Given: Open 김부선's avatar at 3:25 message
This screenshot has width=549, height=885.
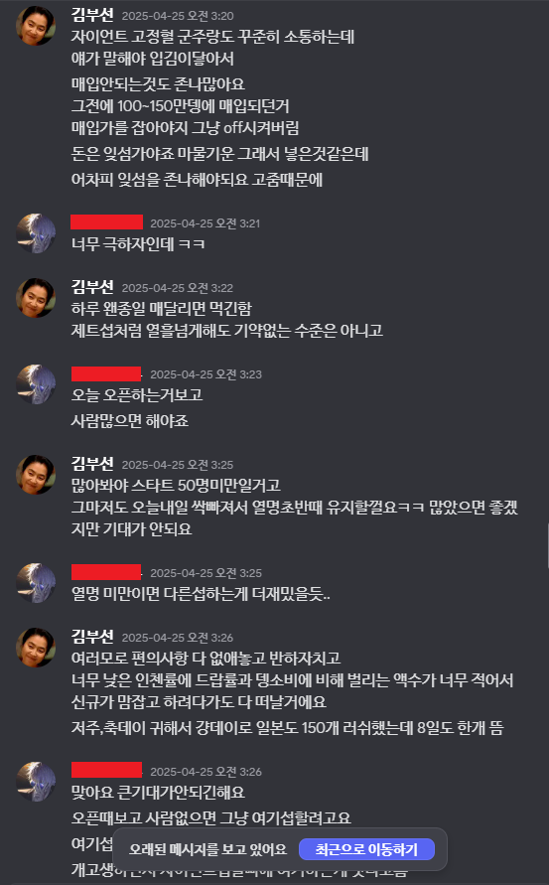Looking at the screenshot, I should 36,475.
